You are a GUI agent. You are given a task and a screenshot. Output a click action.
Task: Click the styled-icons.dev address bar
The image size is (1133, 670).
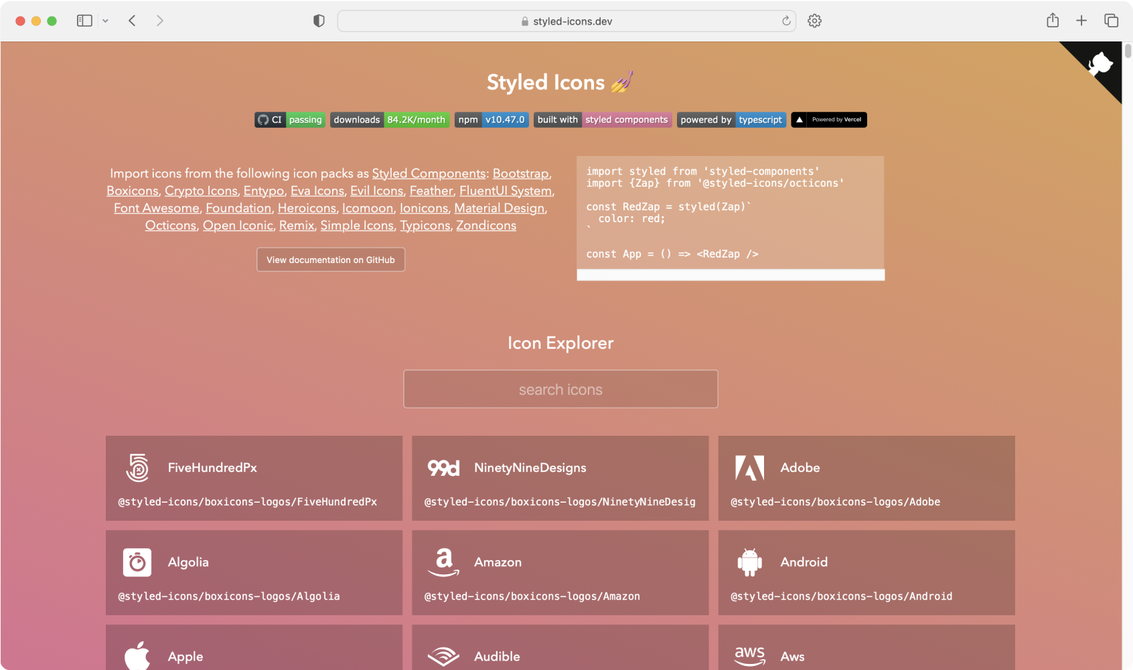pos(566,21)
